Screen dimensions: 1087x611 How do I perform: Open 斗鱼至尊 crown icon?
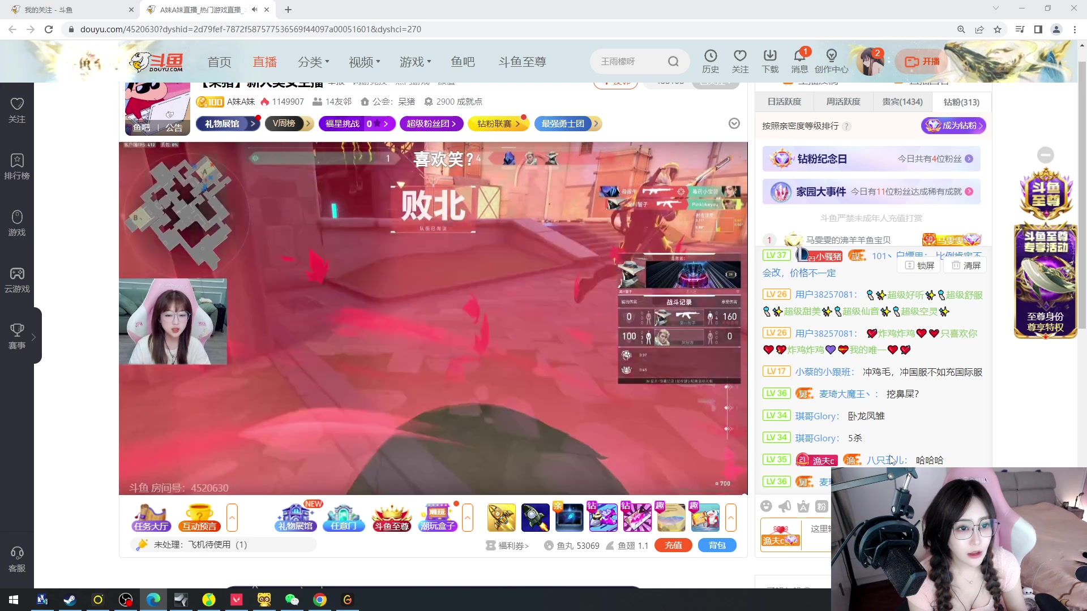point(391,518)
